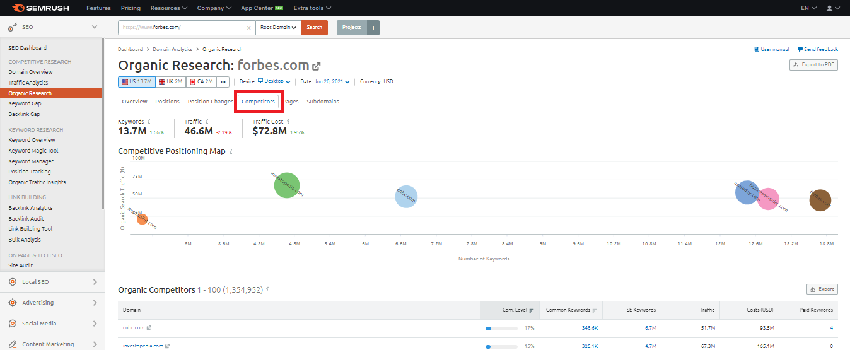Open investopedia.com external link icon in table
850x350 pixels.
click(x=168, y=346)
